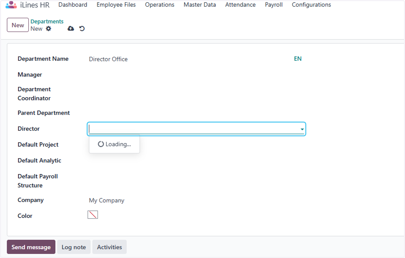Click the New record button
The width and height of the screenshot is (405, 258).
pyautogui.click(x=18, y=25)
